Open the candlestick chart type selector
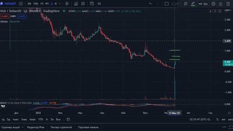This screenshot has height=131, width=233. [x=67, y=4]
